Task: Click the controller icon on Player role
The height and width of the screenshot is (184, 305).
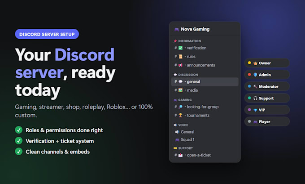Action: (255, 122)
